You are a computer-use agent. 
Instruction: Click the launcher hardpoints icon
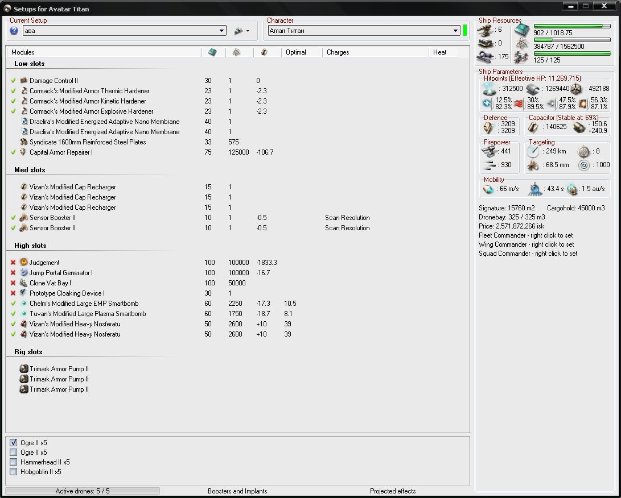(x=485, y=43)
